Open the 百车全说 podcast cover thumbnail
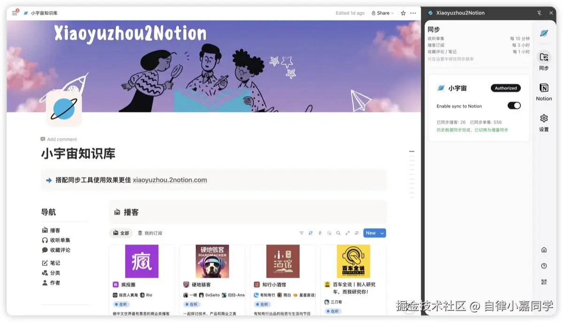The height and width of the screenshot is (322, 563). (x=353, y=261)
